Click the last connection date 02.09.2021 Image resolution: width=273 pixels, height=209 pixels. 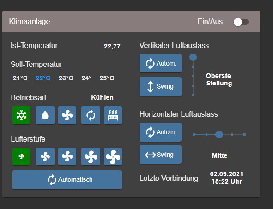point(226,174)
